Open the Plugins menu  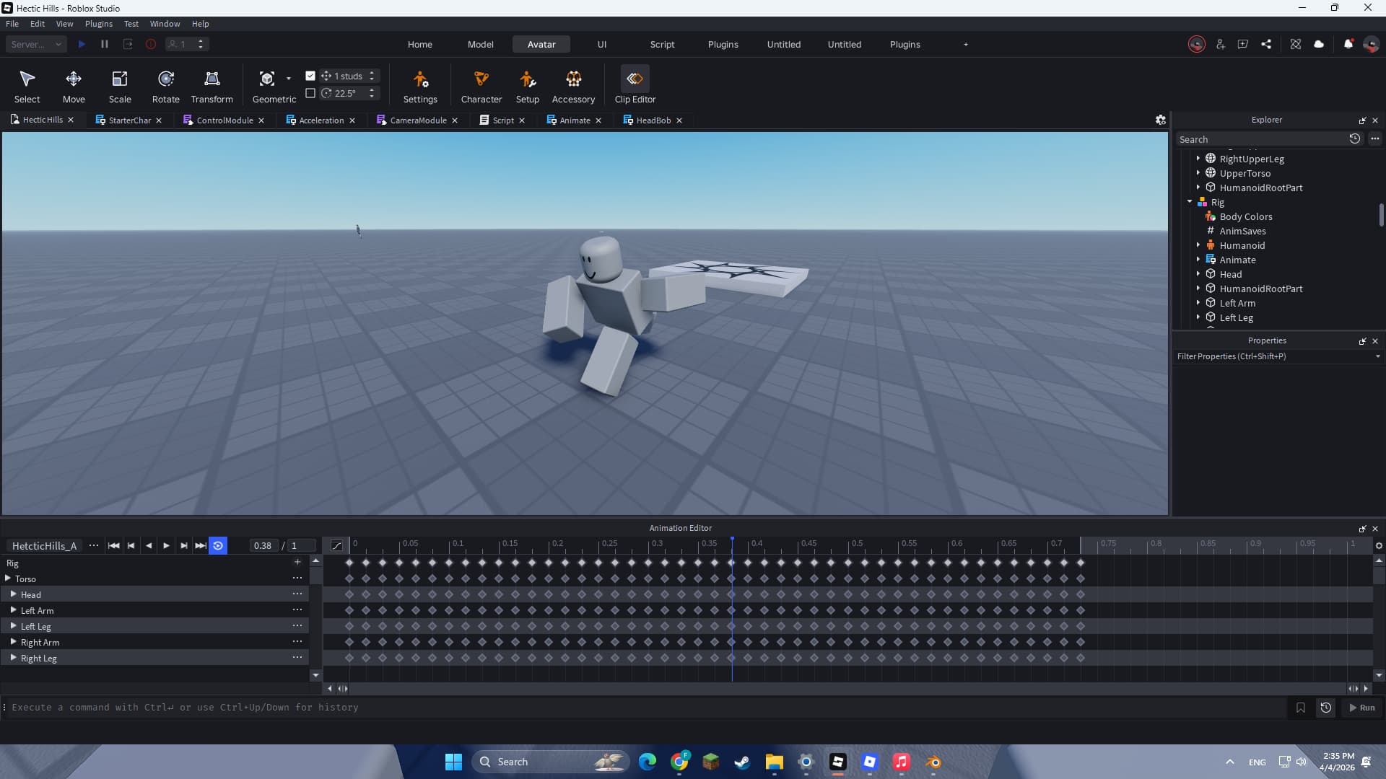click(x=99, y=24)
